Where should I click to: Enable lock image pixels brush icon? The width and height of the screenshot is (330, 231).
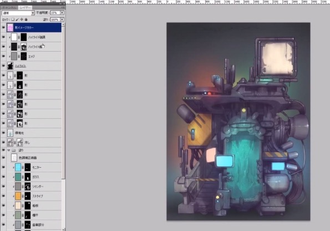[17, 19]
